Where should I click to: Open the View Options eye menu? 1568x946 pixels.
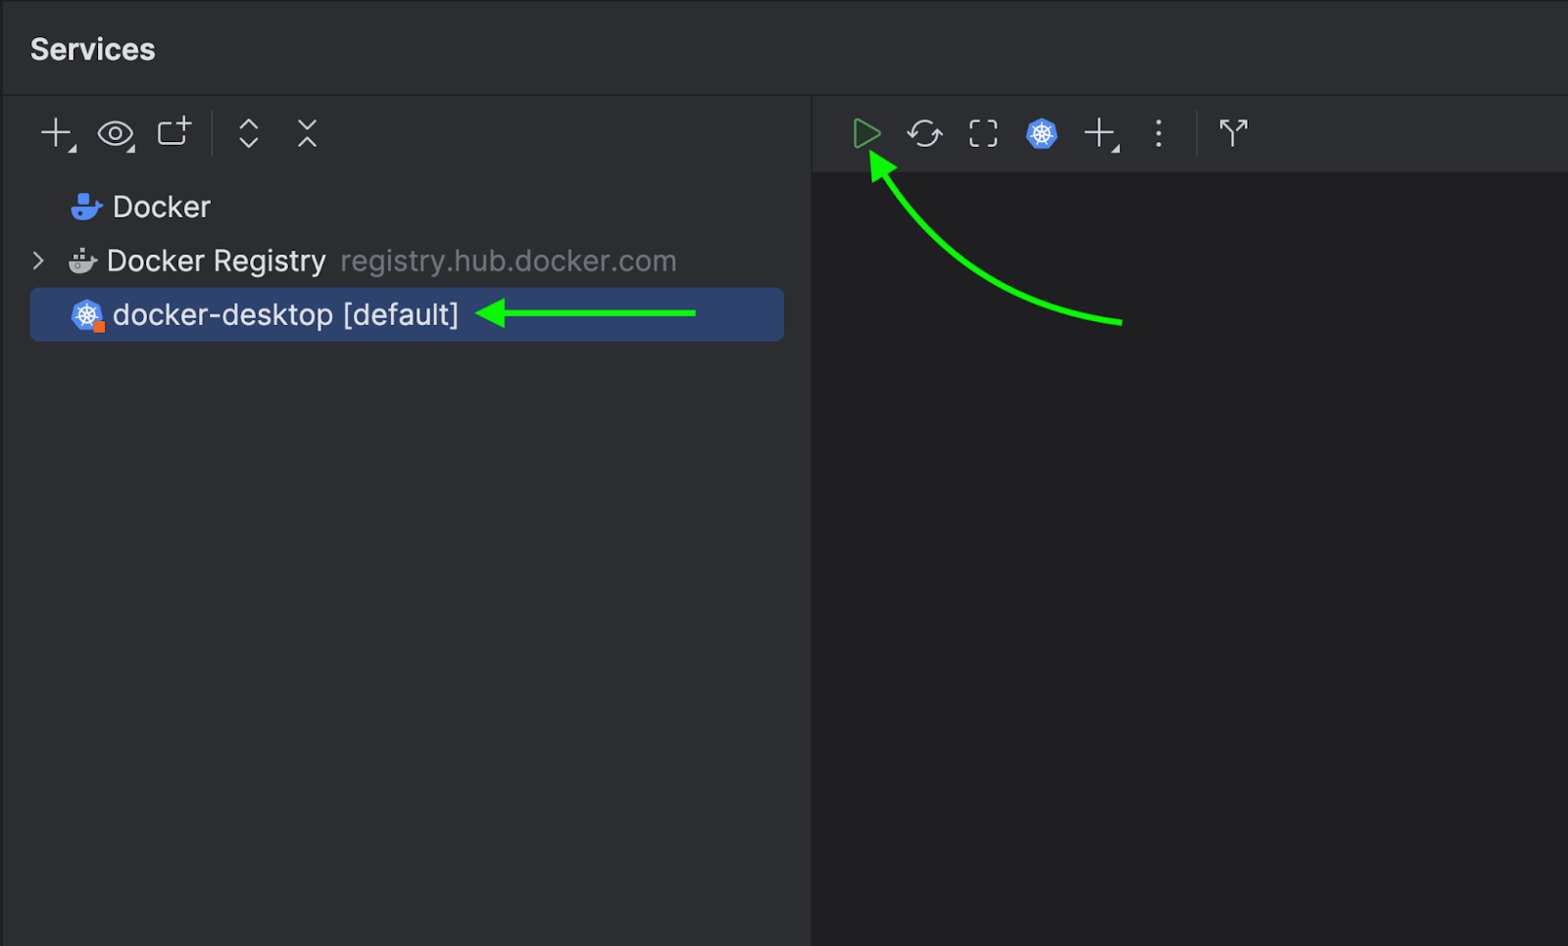[116, 133]
